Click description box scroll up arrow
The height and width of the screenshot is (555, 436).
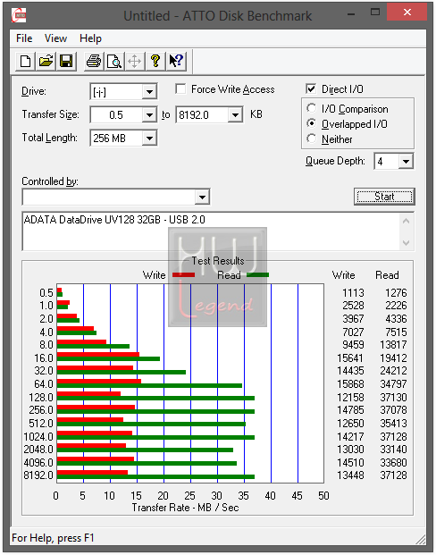pos(407,222)
